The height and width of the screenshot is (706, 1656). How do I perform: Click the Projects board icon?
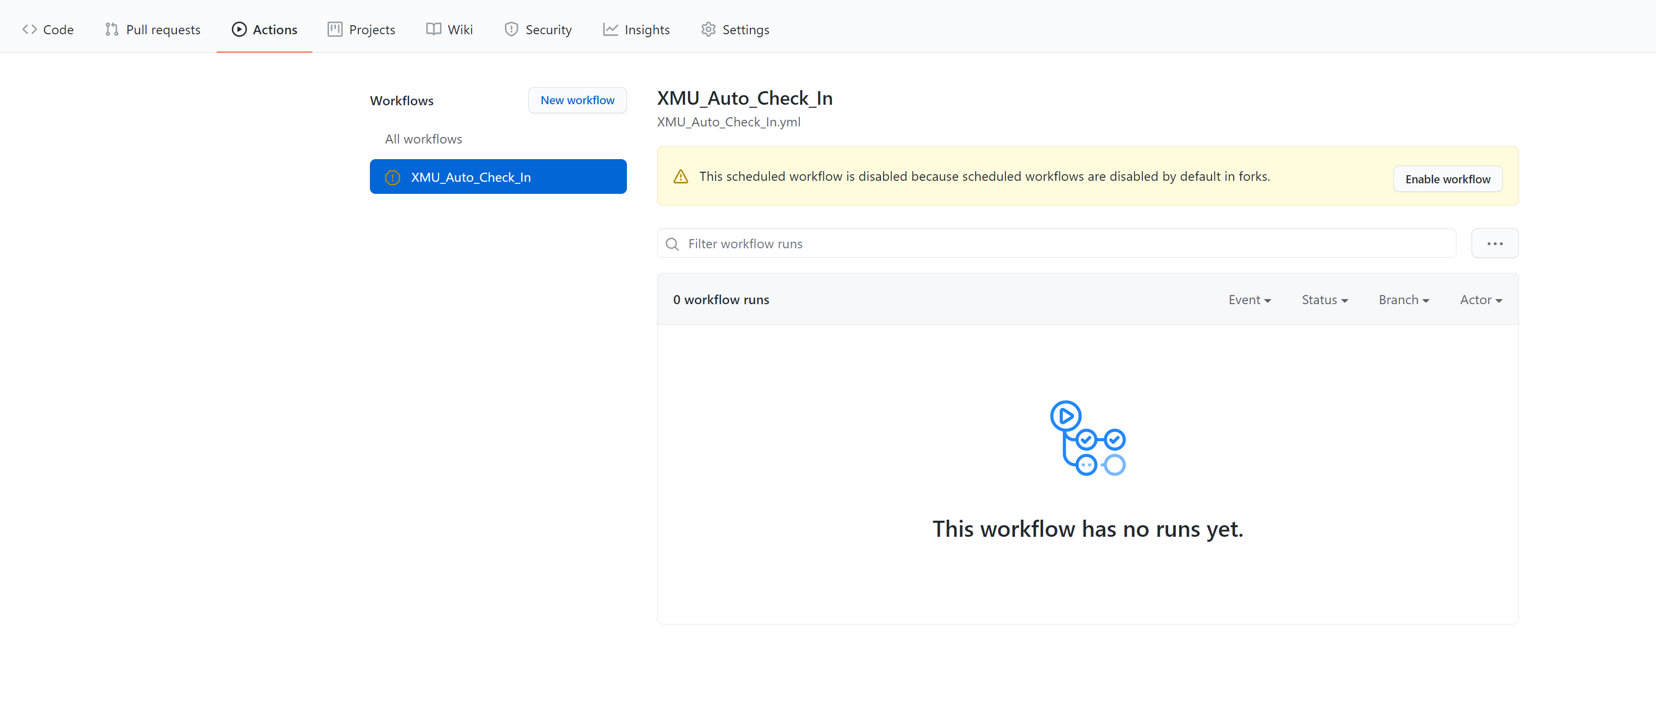tap(335, 30)
